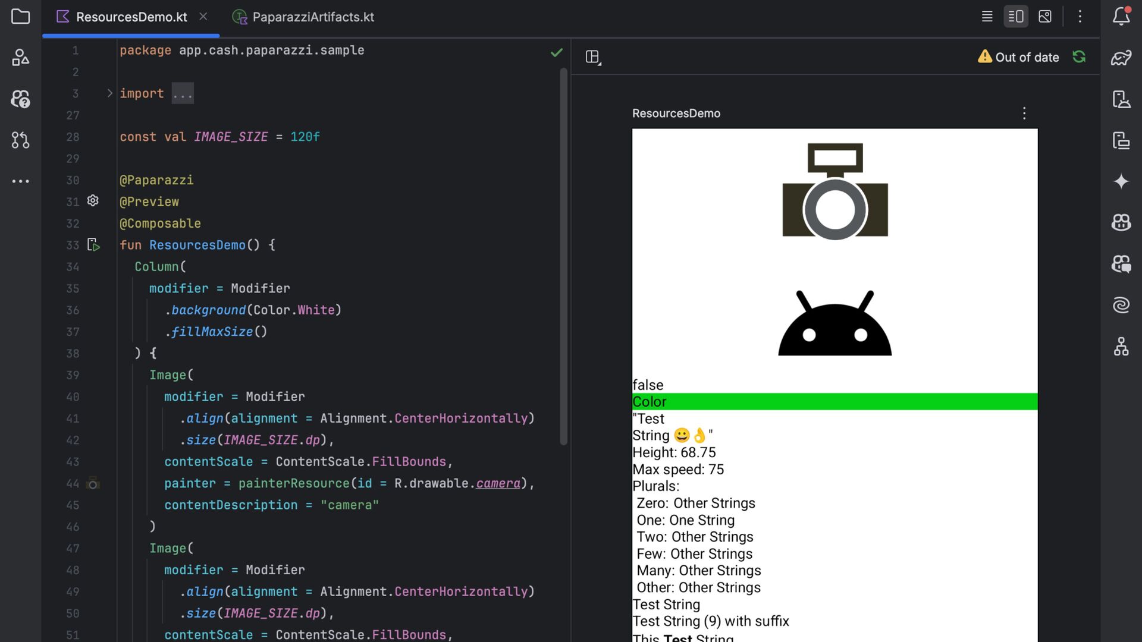Click the green Color bar in preview

pyautogui.click(x=834, y=402)
